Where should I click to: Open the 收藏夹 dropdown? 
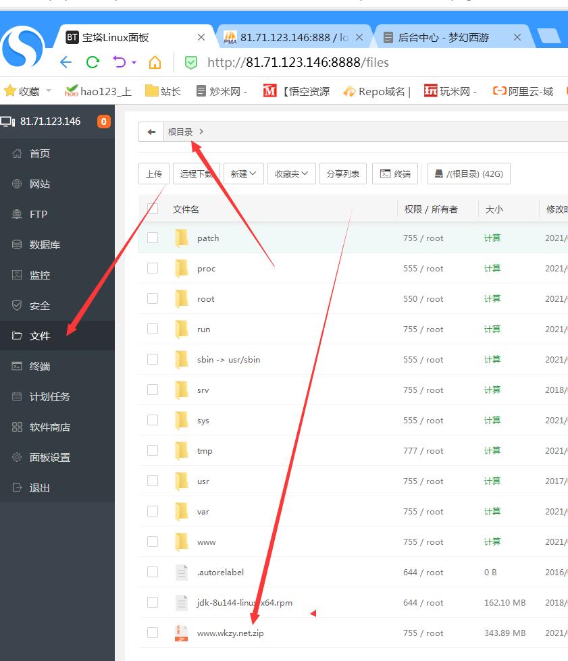click(291, 174)
